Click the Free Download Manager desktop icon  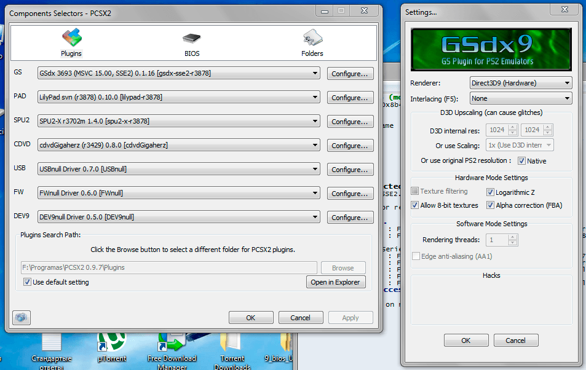tap(172, 350)
